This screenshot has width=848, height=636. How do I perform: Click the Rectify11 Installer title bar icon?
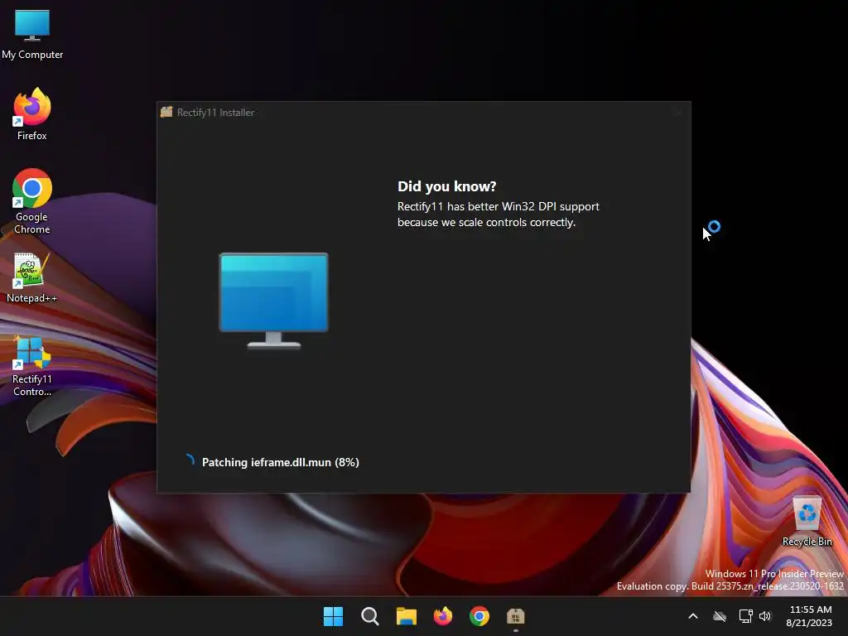pyautogui.click(x=166, y=112)
